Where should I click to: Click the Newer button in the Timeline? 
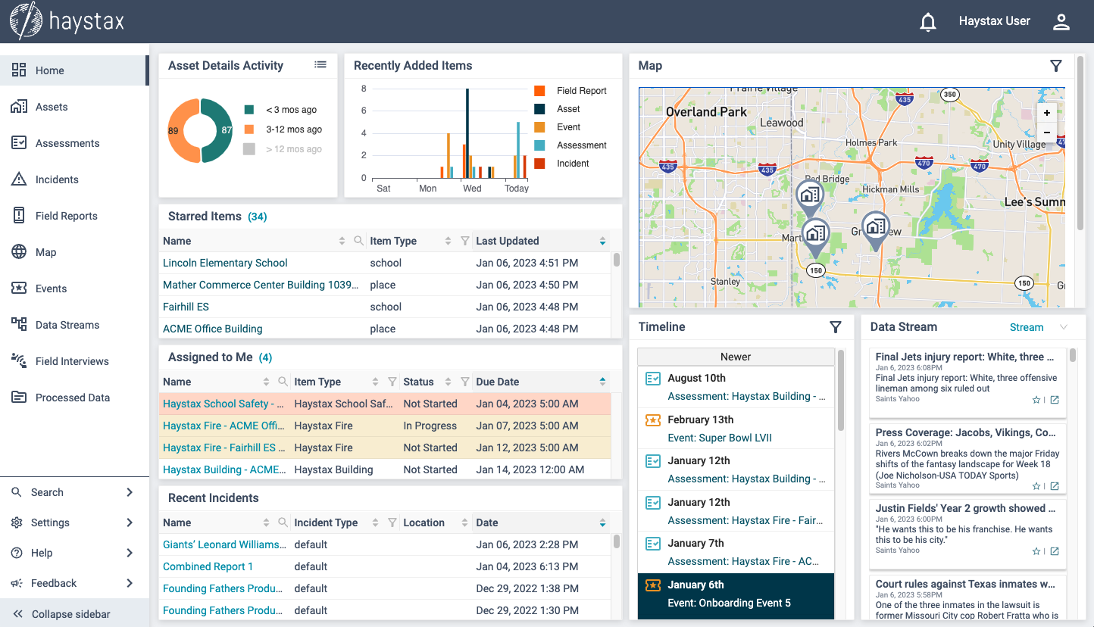pos(735,356)
